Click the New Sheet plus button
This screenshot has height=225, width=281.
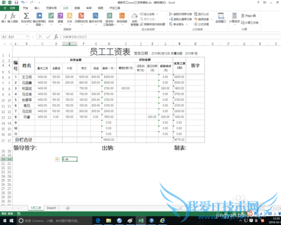click(68, 208)
